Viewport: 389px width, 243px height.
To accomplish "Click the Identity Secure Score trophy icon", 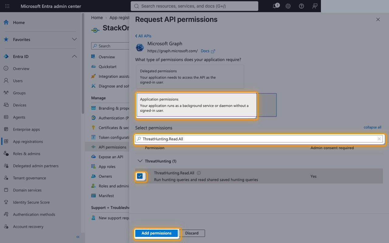I will 6,202.
